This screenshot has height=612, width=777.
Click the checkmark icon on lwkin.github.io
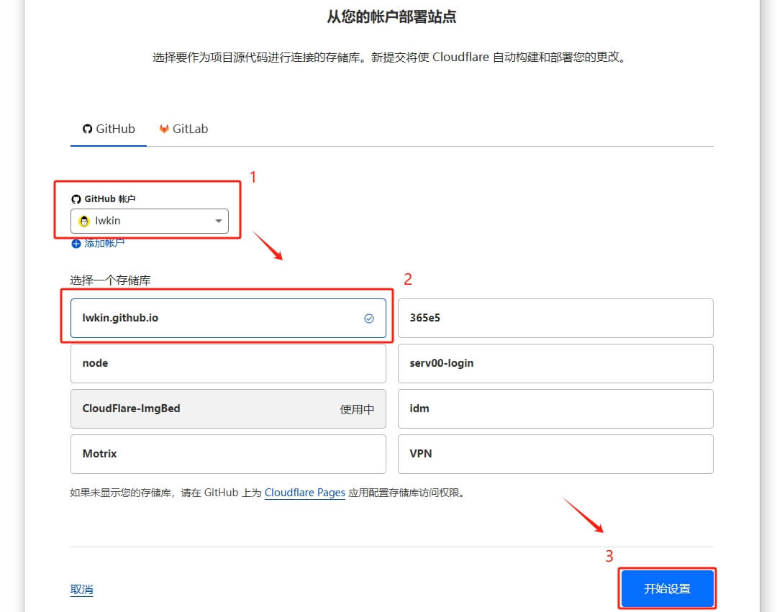[x=369, y=319]
